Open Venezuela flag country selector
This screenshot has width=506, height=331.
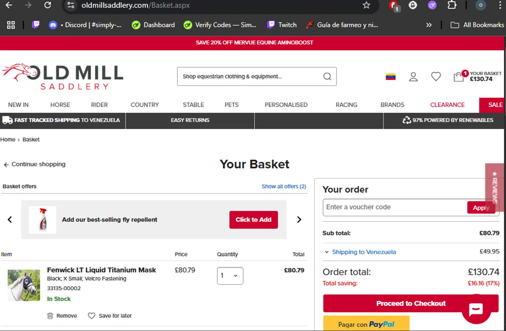tap(391, 77)
